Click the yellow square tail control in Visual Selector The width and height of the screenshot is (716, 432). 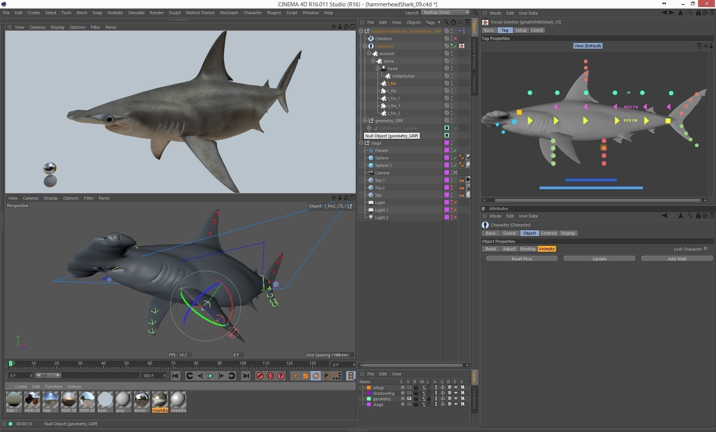tap(668, 121)
